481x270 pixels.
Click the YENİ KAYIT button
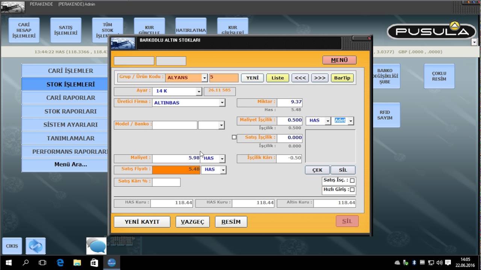(142, 222)
